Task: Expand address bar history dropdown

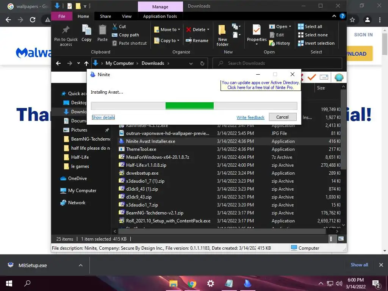Action: click(191, 63)
